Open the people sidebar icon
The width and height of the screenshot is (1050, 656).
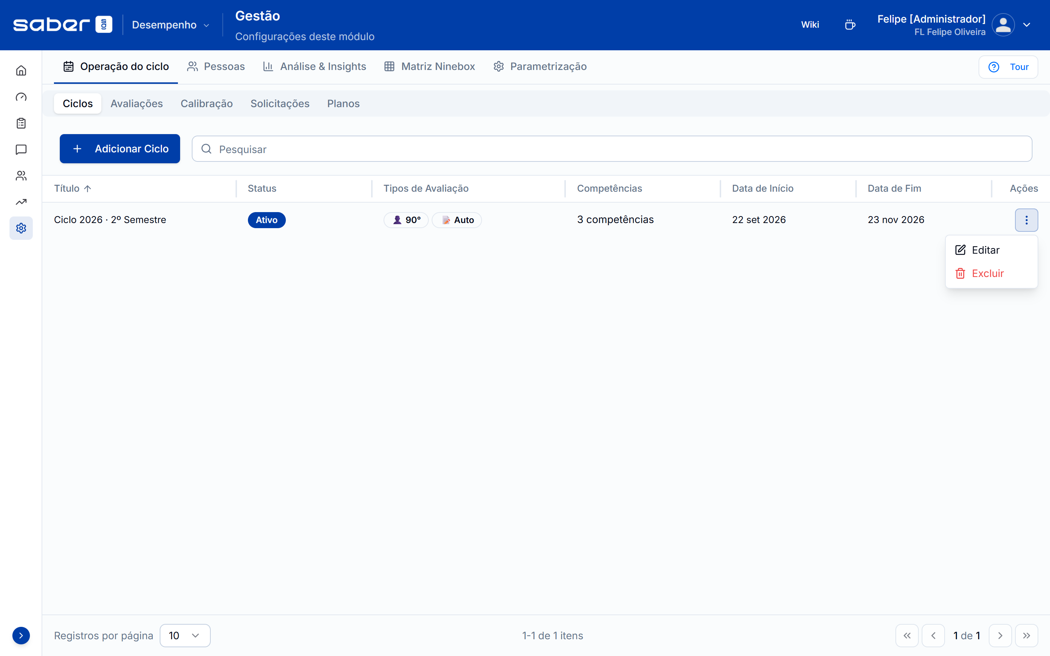pos(21,176)
